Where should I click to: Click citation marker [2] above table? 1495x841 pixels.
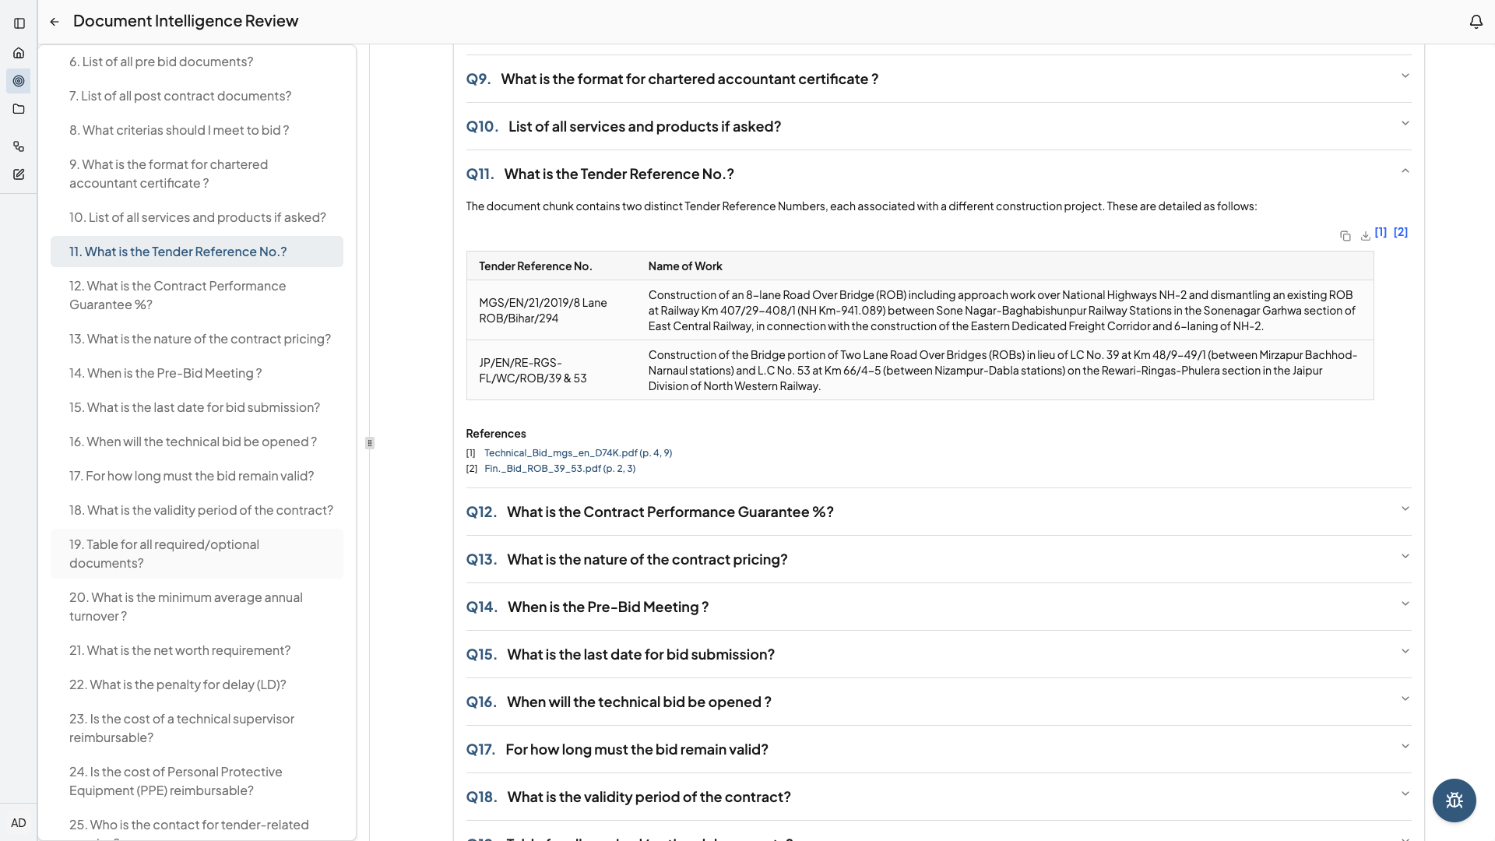[x=1400, y=232]
